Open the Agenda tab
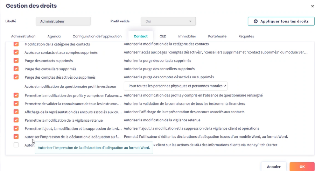315x171 pixels. point(54,36)
